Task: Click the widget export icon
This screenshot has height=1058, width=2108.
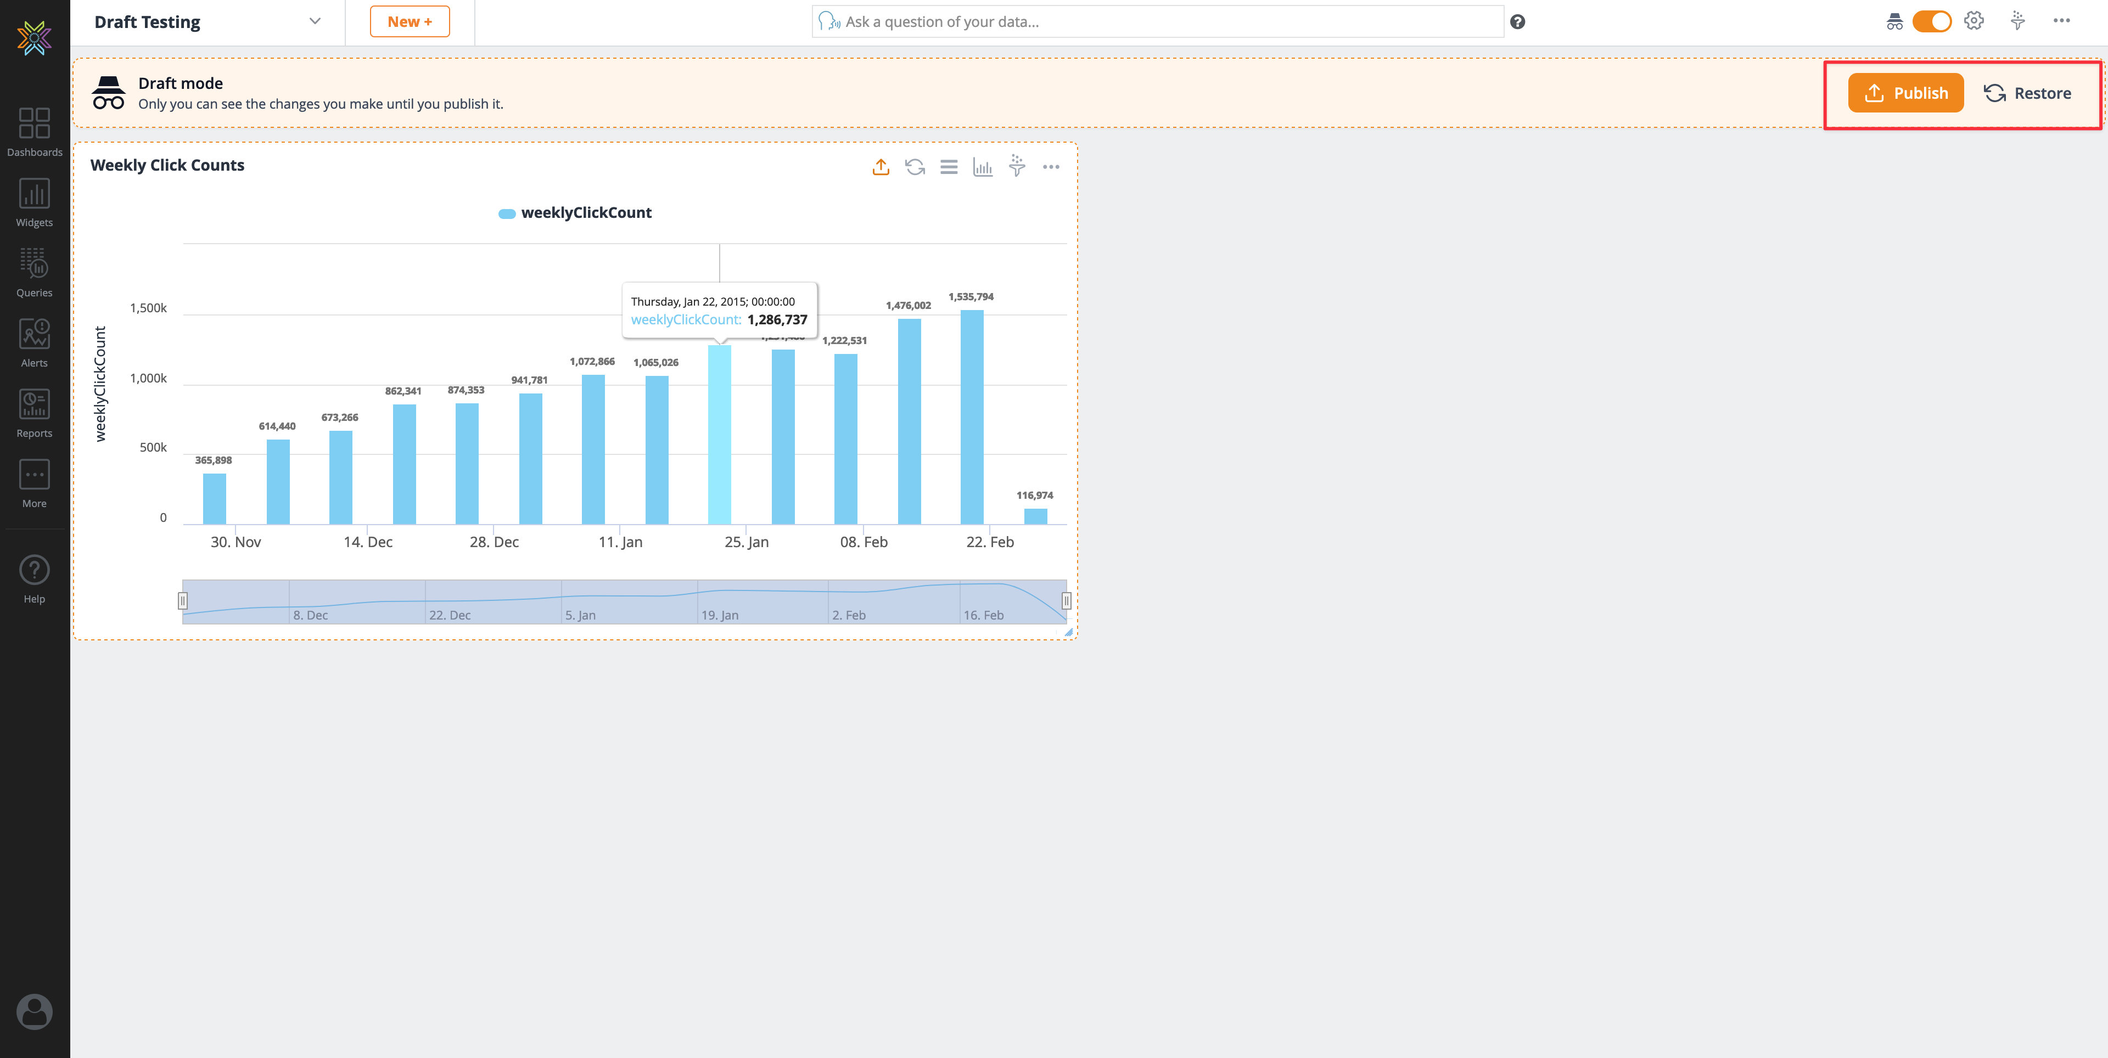Action: (881, 167)
